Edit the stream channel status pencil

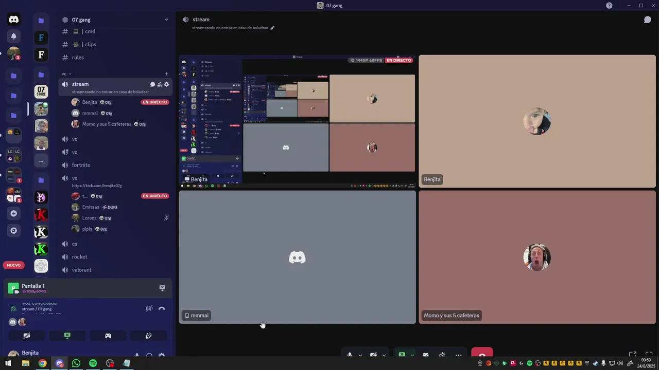[272, 28]
